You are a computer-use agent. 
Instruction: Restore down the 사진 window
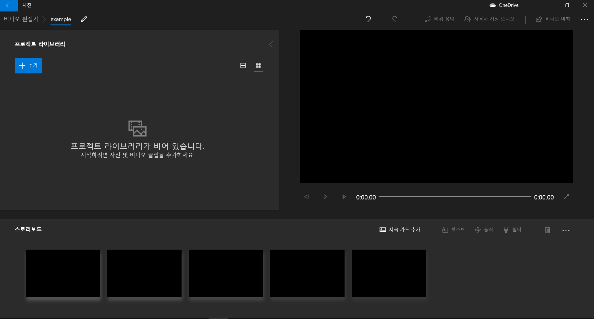pos(567,5)
